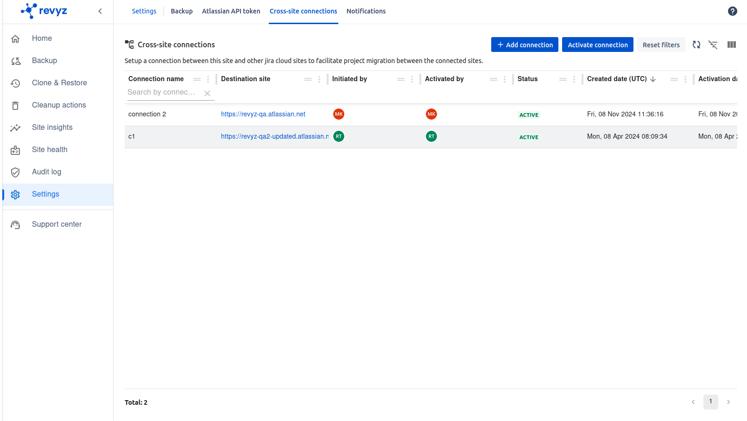Clear the connection name search field

point(208,93)
